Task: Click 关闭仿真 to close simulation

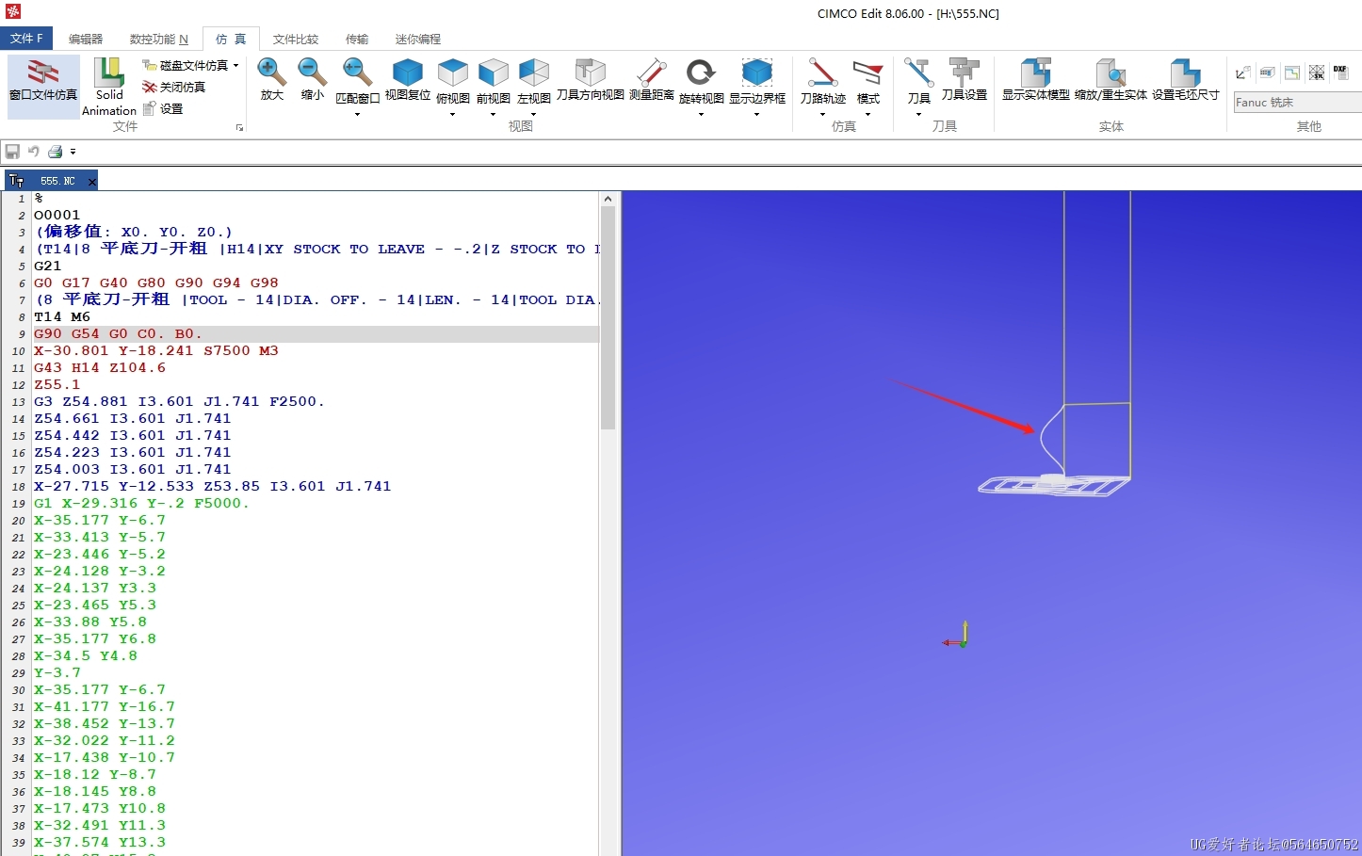Action: (x=174, y=87)
